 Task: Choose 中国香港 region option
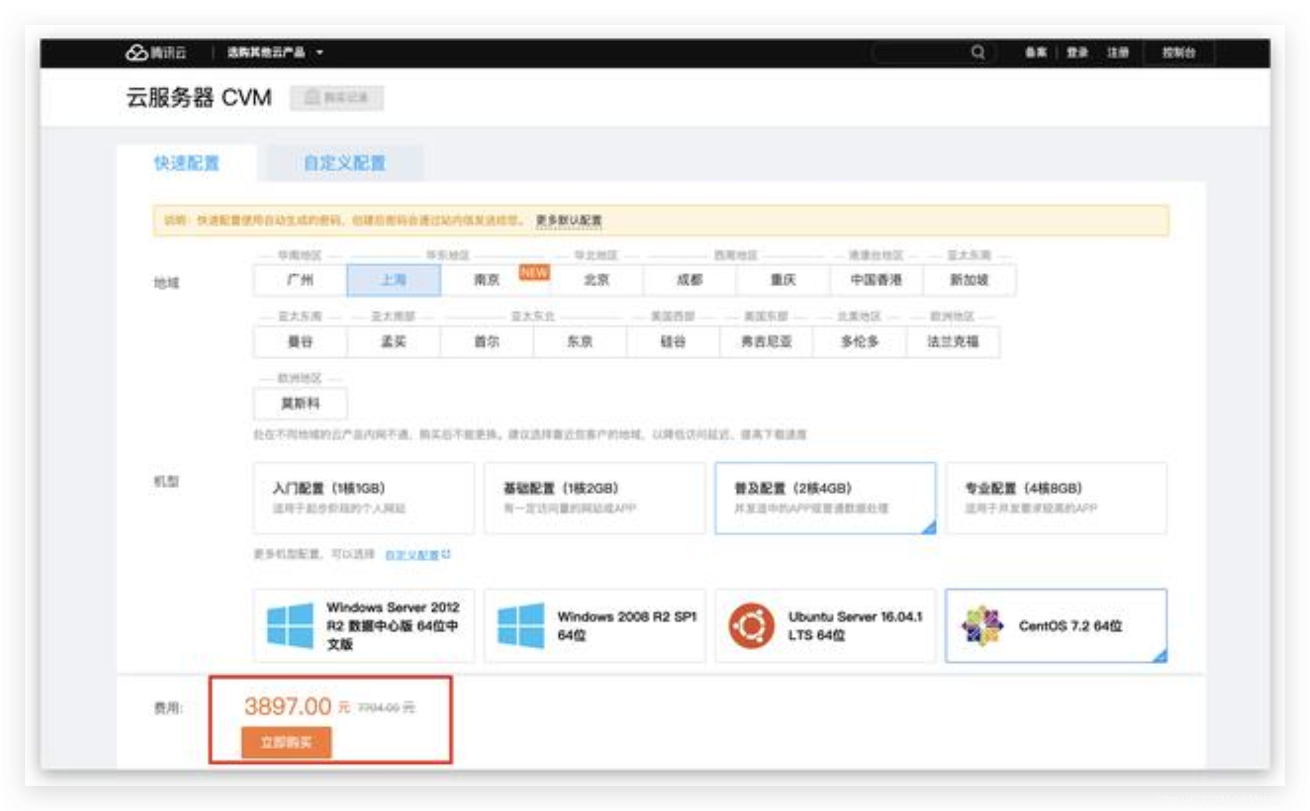[x=876, y=279]
